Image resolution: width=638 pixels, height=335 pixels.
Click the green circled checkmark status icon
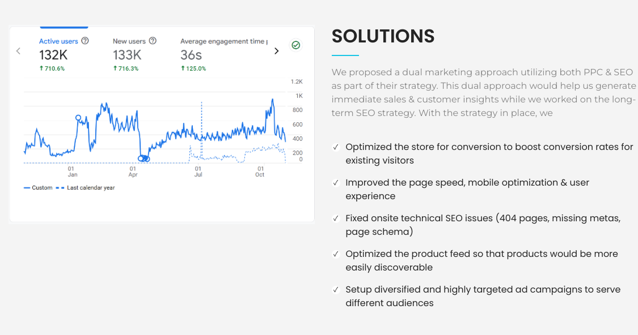point(295,45)
